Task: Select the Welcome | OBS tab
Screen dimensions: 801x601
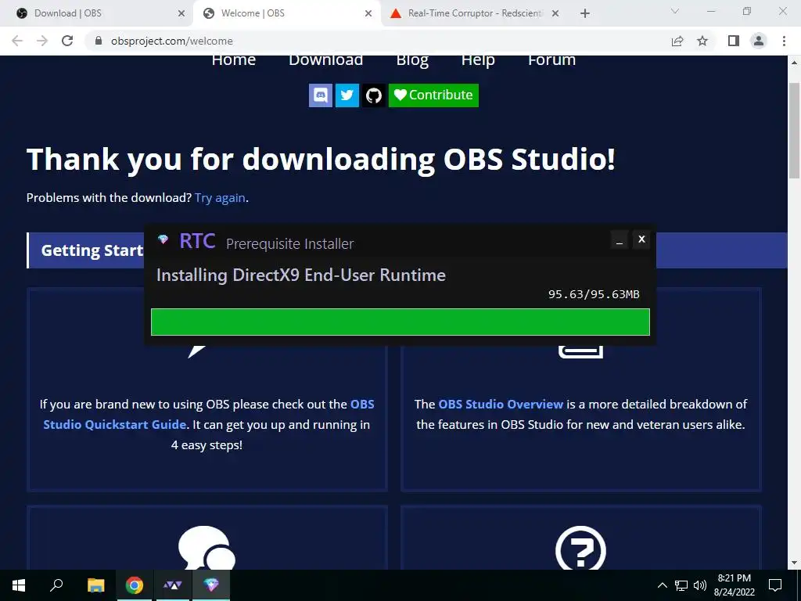Action: pos(286,13)
